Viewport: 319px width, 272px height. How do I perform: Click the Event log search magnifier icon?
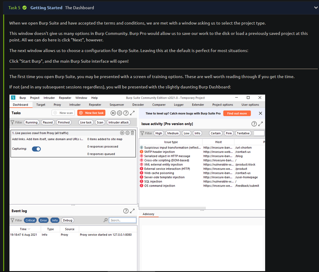(105, 220)
